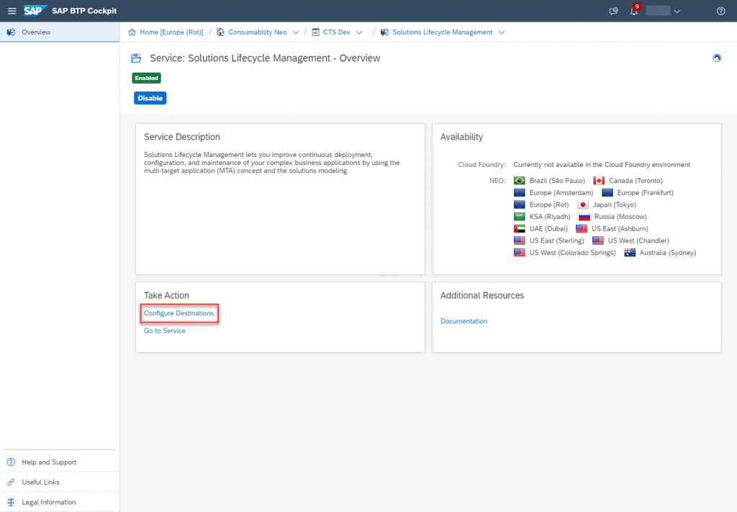
Task: Click the US West (Chandler) text
Action: coord(638,241)
